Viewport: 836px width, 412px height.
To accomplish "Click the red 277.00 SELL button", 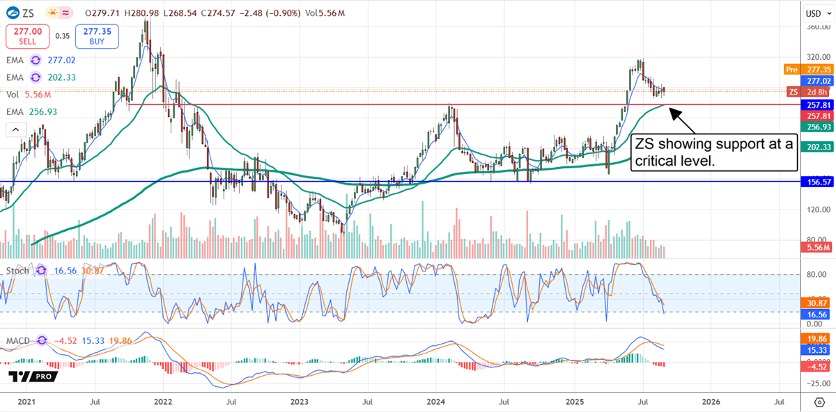I will 26,36.
